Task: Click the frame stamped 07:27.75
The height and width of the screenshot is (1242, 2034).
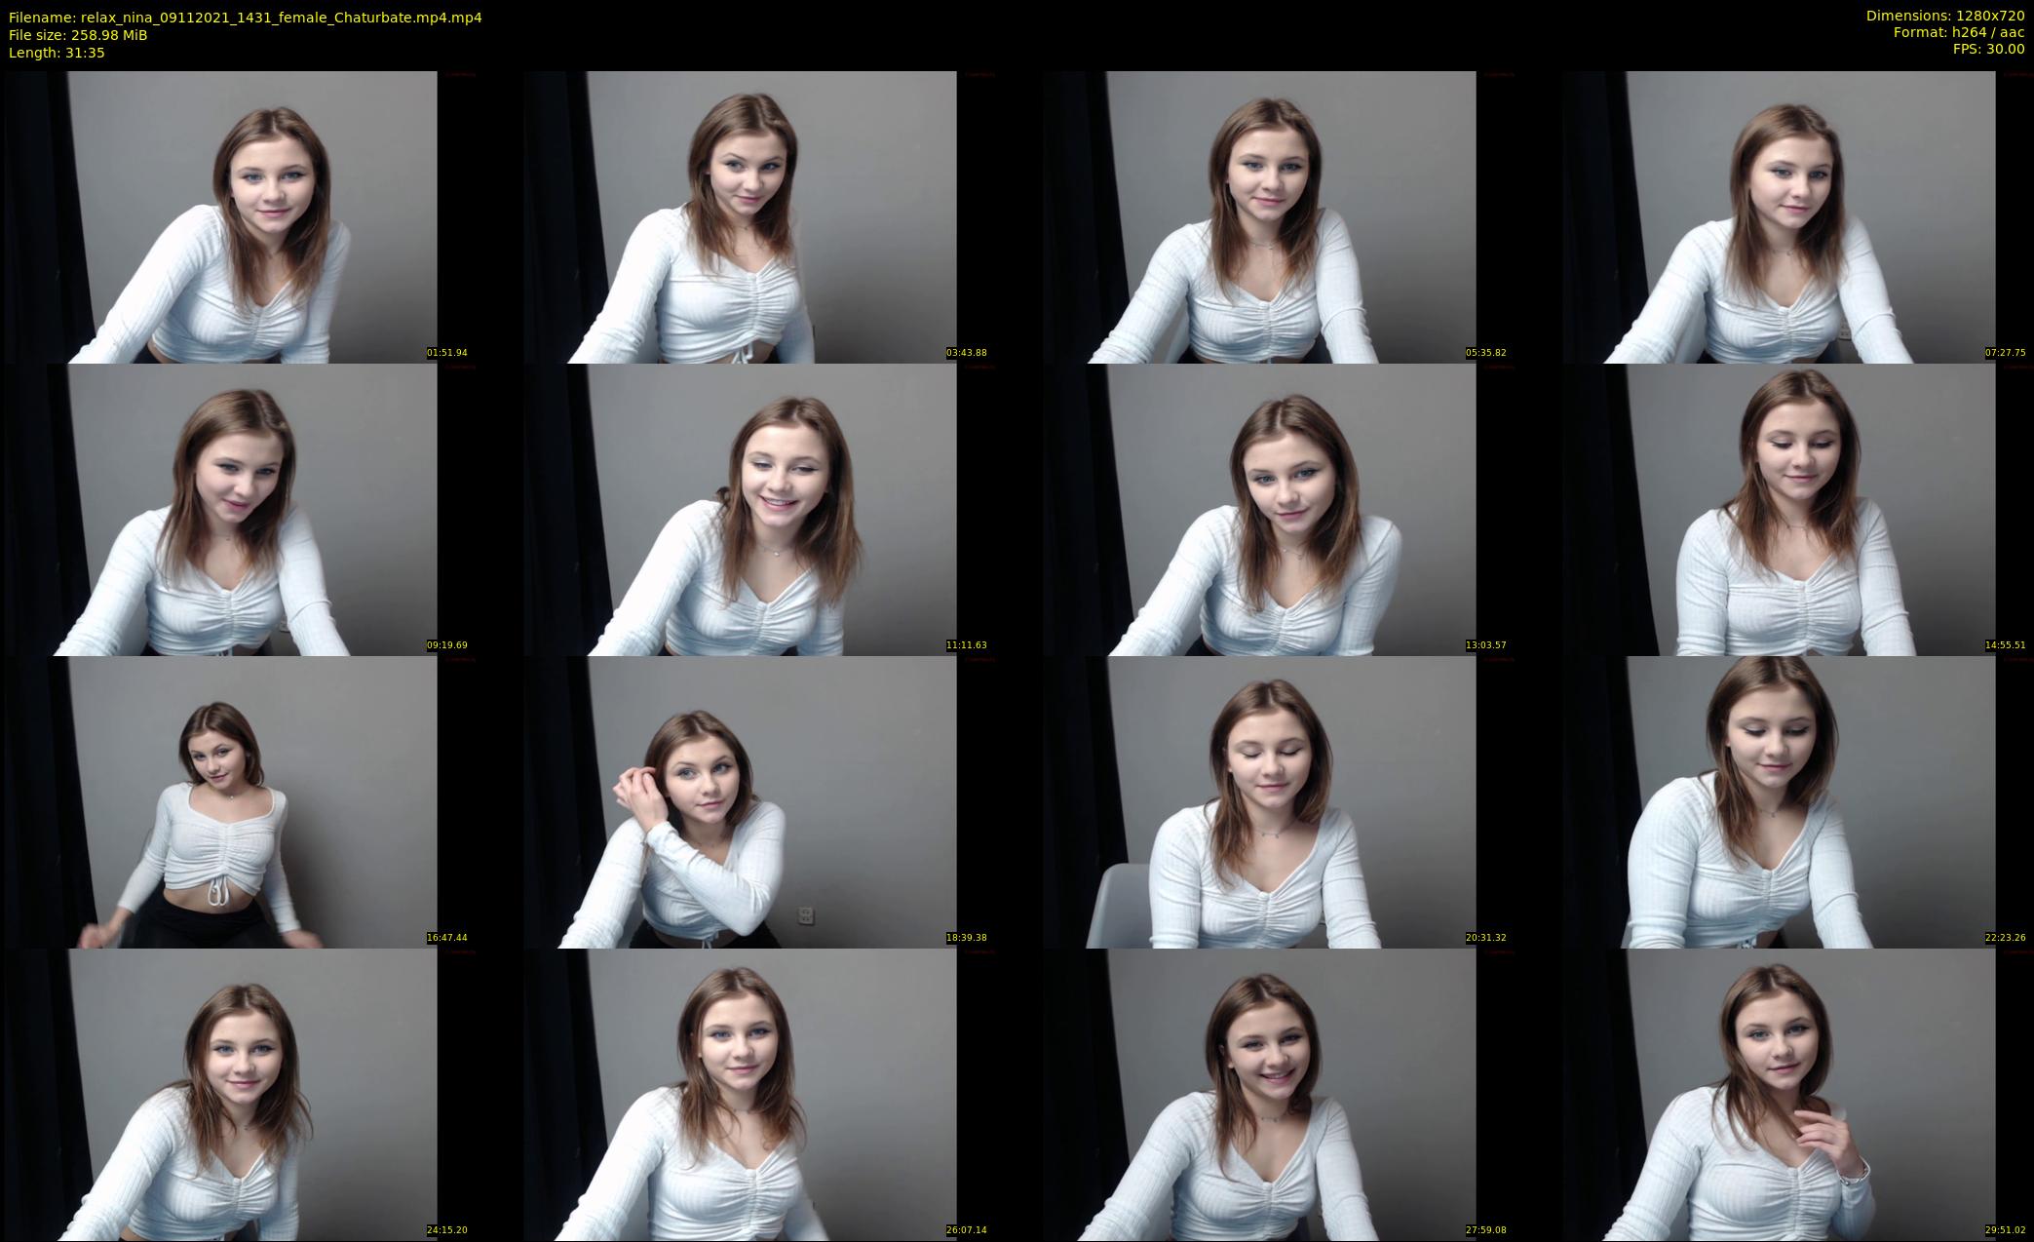Action: pyautogui.click(x=1795, y=216)
